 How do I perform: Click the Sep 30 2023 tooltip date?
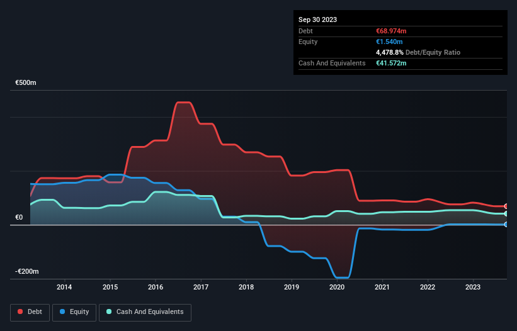tap(317, 20)
